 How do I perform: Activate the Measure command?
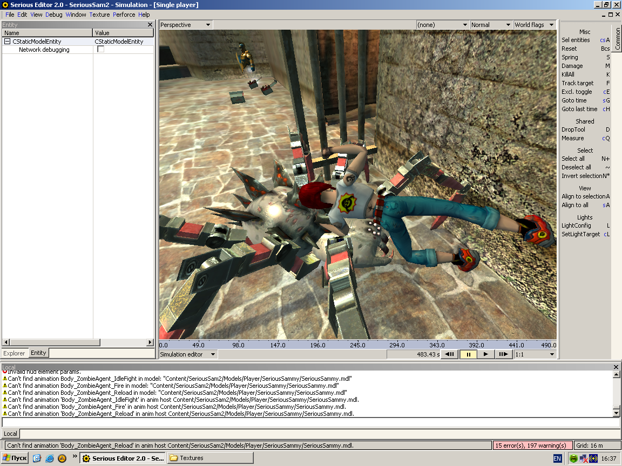(x=585, y=138)
